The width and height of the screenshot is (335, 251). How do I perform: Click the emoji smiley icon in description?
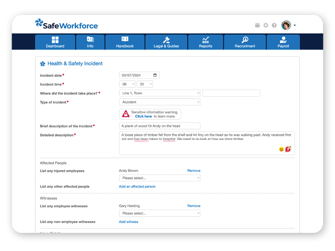coord(281,149)
